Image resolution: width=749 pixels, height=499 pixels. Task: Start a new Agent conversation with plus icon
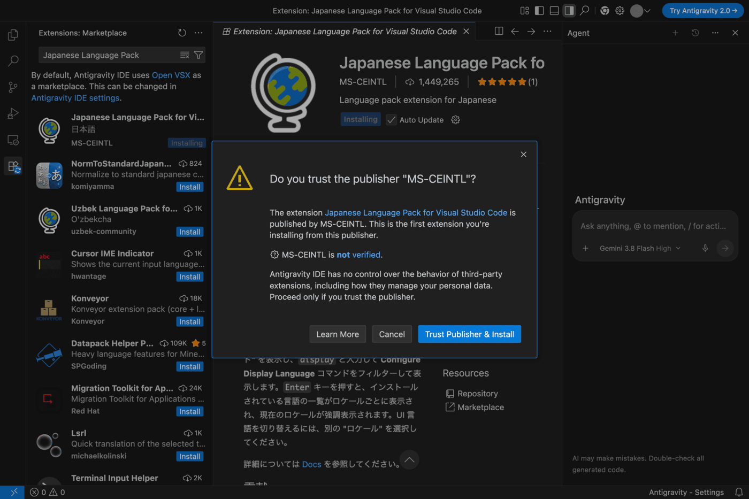pyautogui.click(x=675, y=33)
